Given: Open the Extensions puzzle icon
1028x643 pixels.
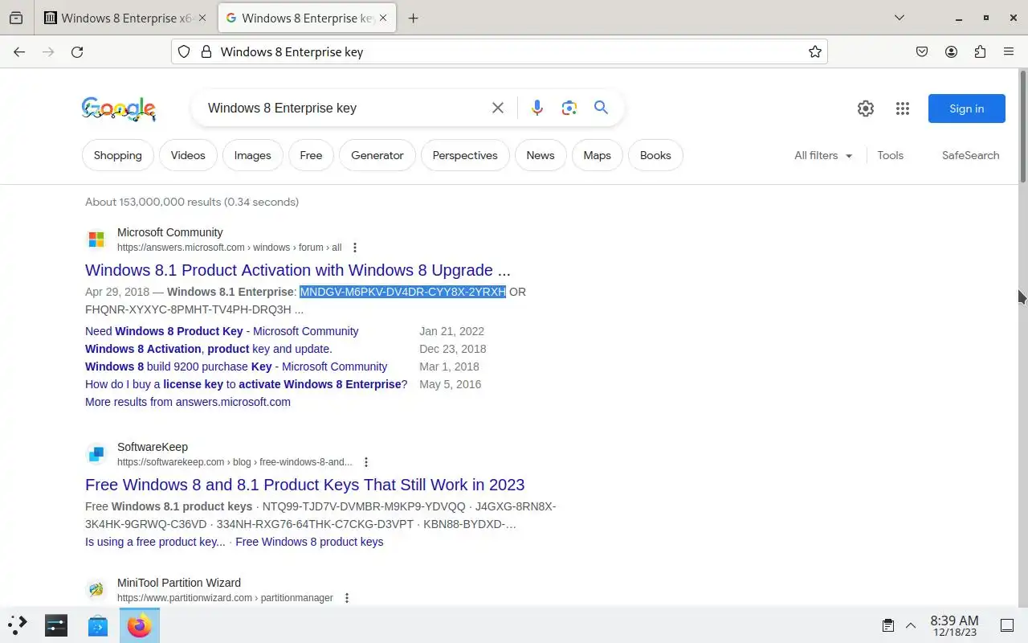Looking at the screenshot, I should tap(980, 51).
